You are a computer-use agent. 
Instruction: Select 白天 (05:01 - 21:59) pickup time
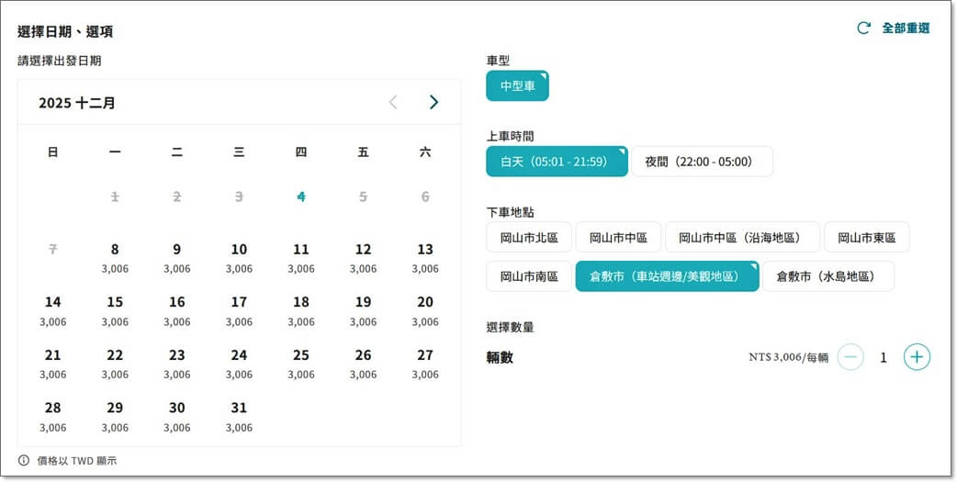click(x=557, y=162)
